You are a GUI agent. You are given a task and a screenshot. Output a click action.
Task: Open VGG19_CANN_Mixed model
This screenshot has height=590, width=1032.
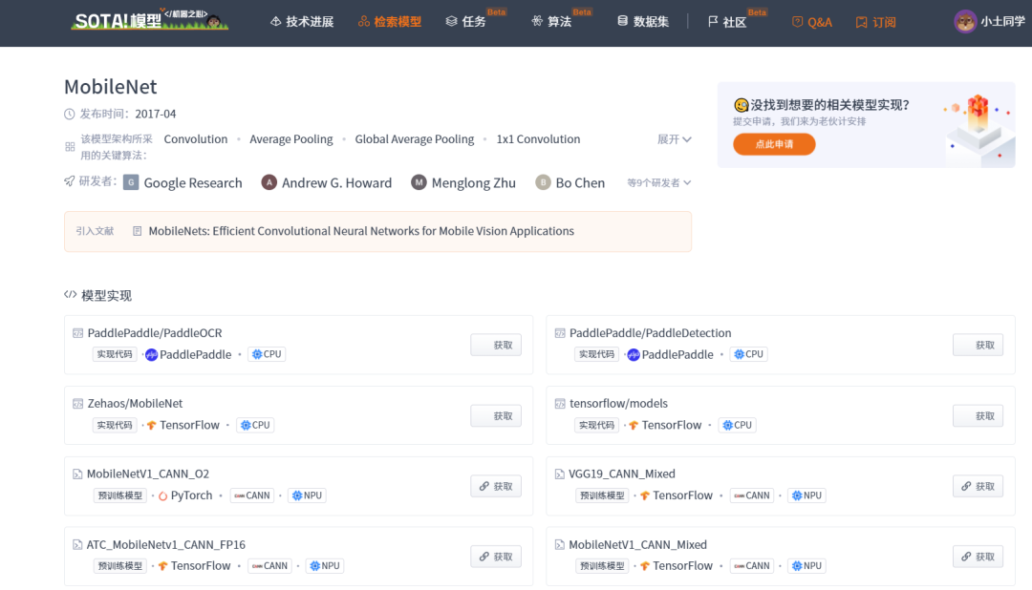(x=622, y=474)
